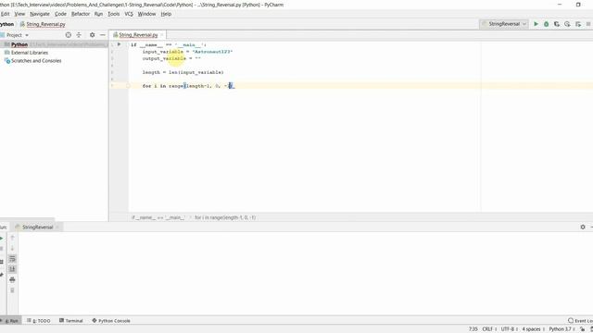Open the Window menu
The image size is (593, 333).
click(x=146, y=14)
